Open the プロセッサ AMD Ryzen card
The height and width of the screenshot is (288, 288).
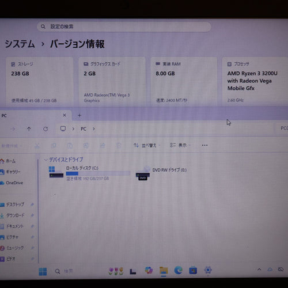255,81
